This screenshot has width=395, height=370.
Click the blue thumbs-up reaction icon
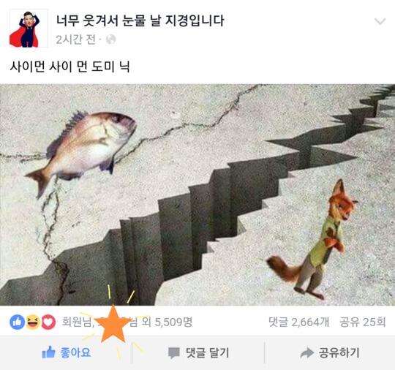pyautogui.click(x=17, y=322)
